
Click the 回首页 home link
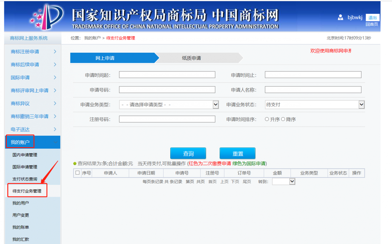pos(372,24)
